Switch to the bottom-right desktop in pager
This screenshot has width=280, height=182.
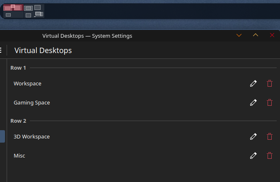[34, 15]
